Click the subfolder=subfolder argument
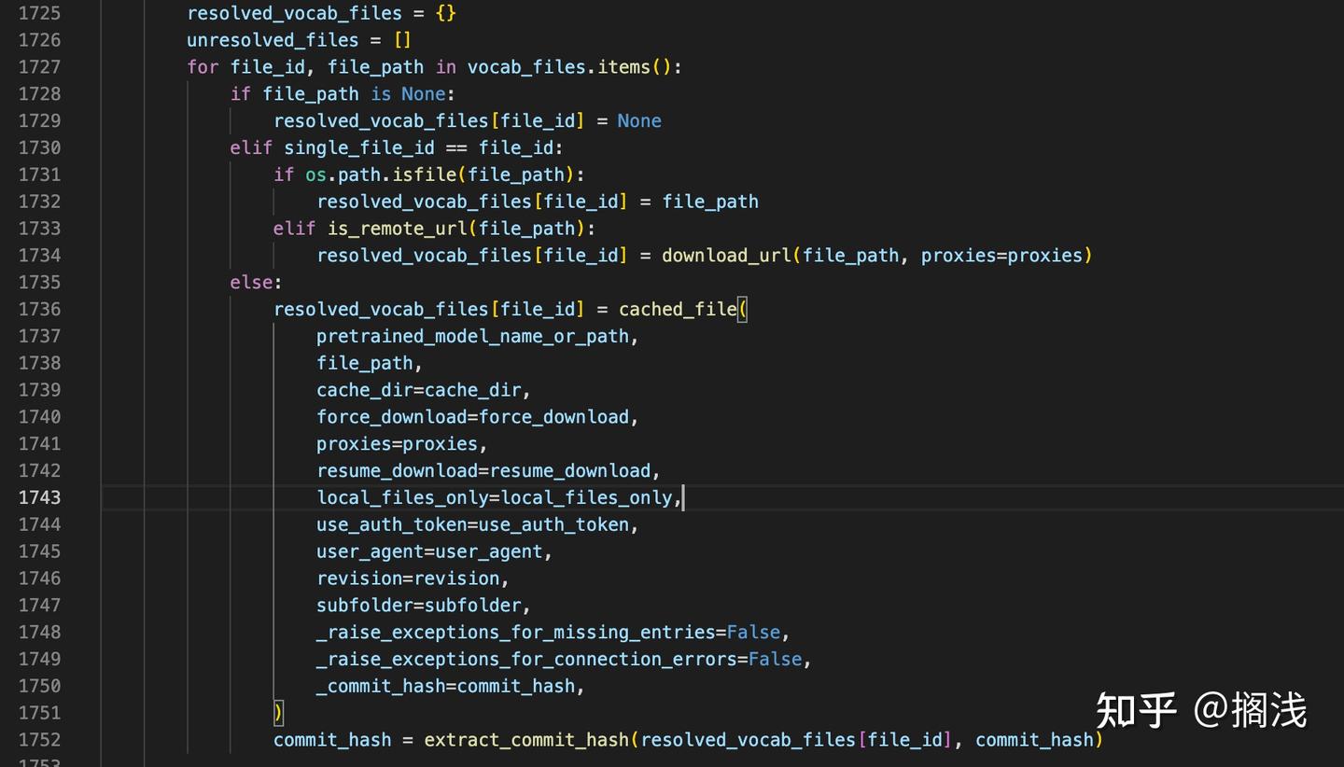This screenshot has height=767, width=1344. click(x=422, y=605)
